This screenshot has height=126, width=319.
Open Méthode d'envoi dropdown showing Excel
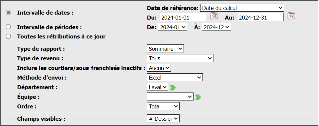[x=175, y=78]
